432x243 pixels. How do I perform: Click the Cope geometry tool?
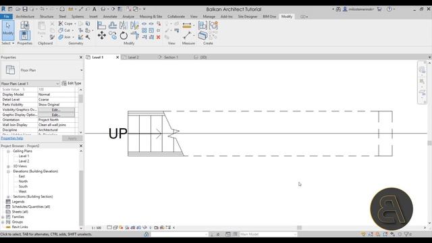[x=65, y=24]
